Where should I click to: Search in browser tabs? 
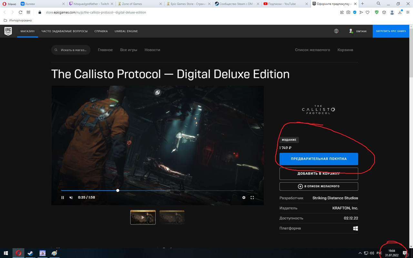(x=378, y=4)
